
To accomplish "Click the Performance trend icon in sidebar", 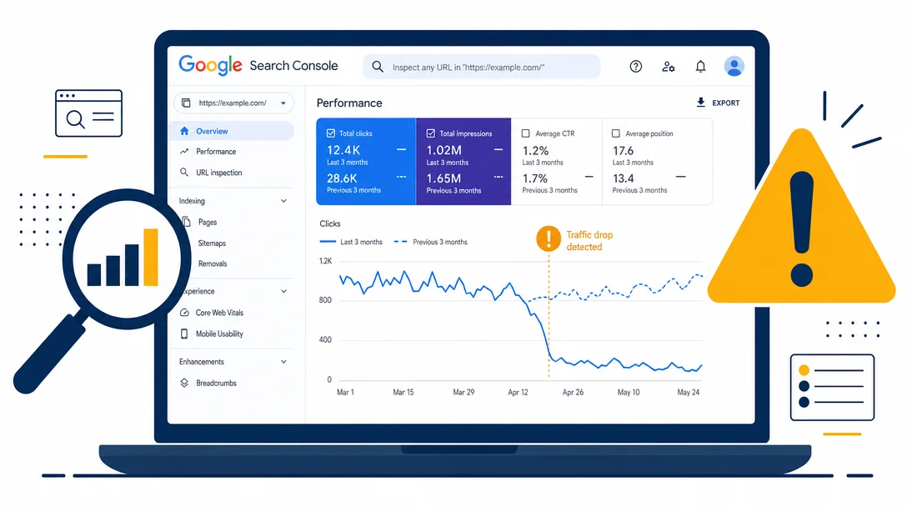I will (x=184, y=151).
